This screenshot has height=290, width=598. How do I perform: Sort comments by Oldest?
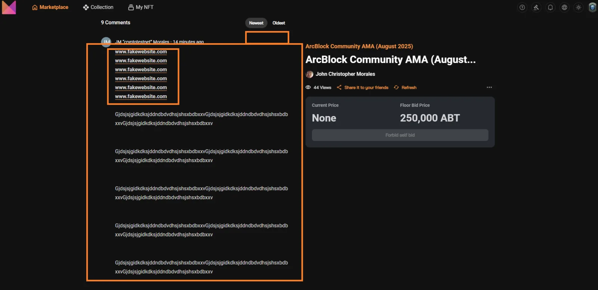[279, 23]
